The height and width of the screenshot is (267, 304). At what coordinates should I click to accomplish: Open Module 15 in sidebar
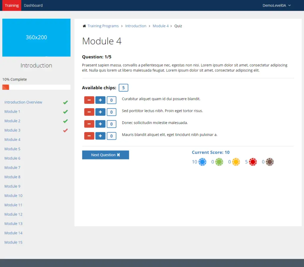(13, 242)
